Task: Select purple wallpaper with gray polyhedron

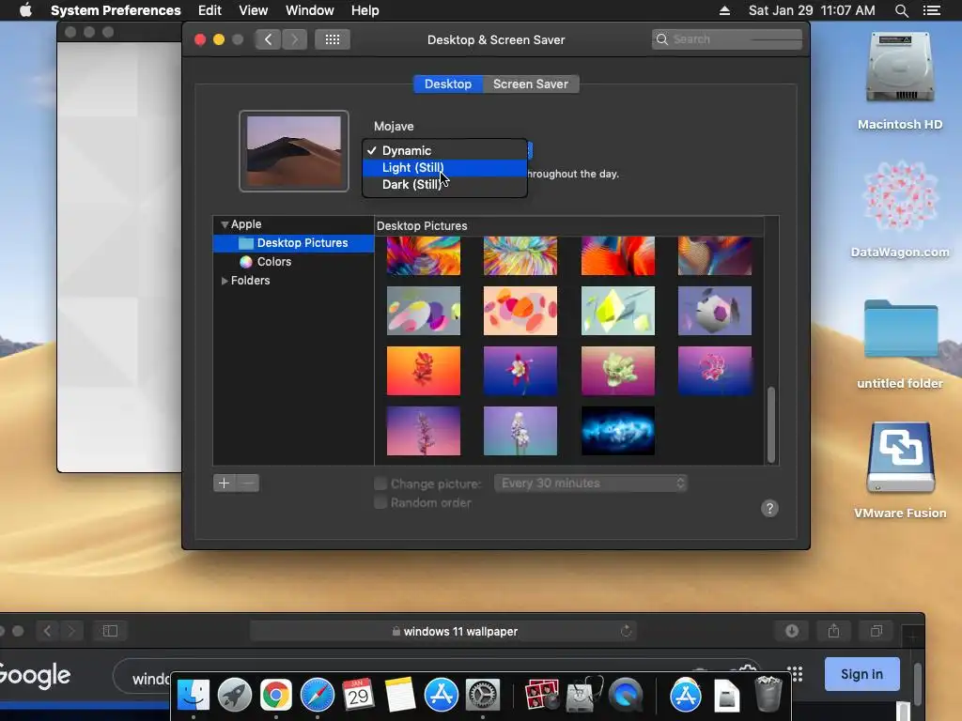Action: tap(715, 311)
